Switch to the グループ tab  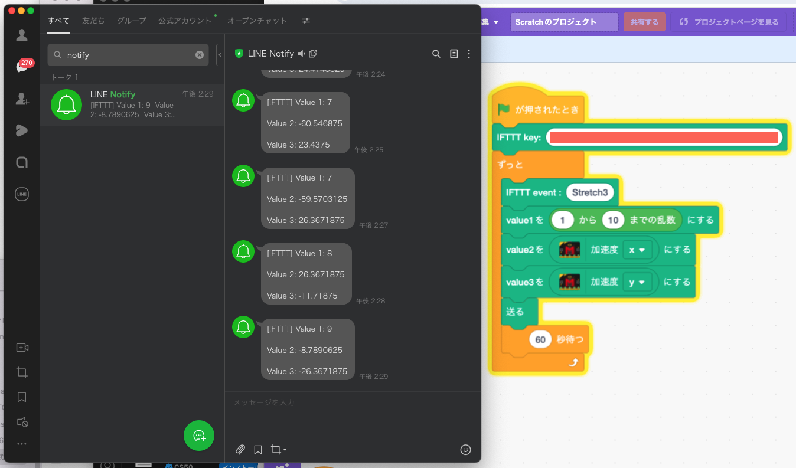(x=132, y=21)
